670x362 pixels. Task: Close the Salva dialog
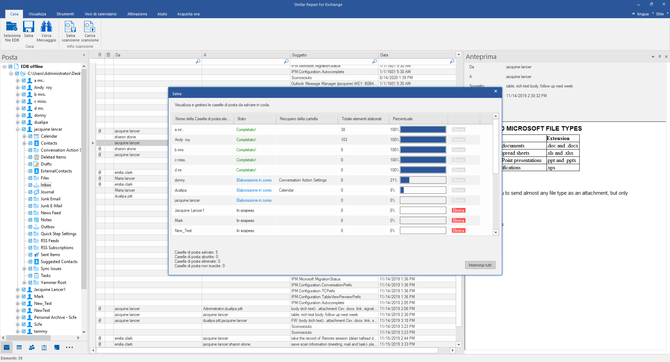coord(496,91)
